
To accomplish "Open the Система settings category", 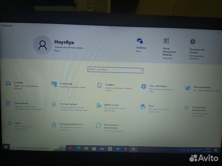I will coord(22,85).
